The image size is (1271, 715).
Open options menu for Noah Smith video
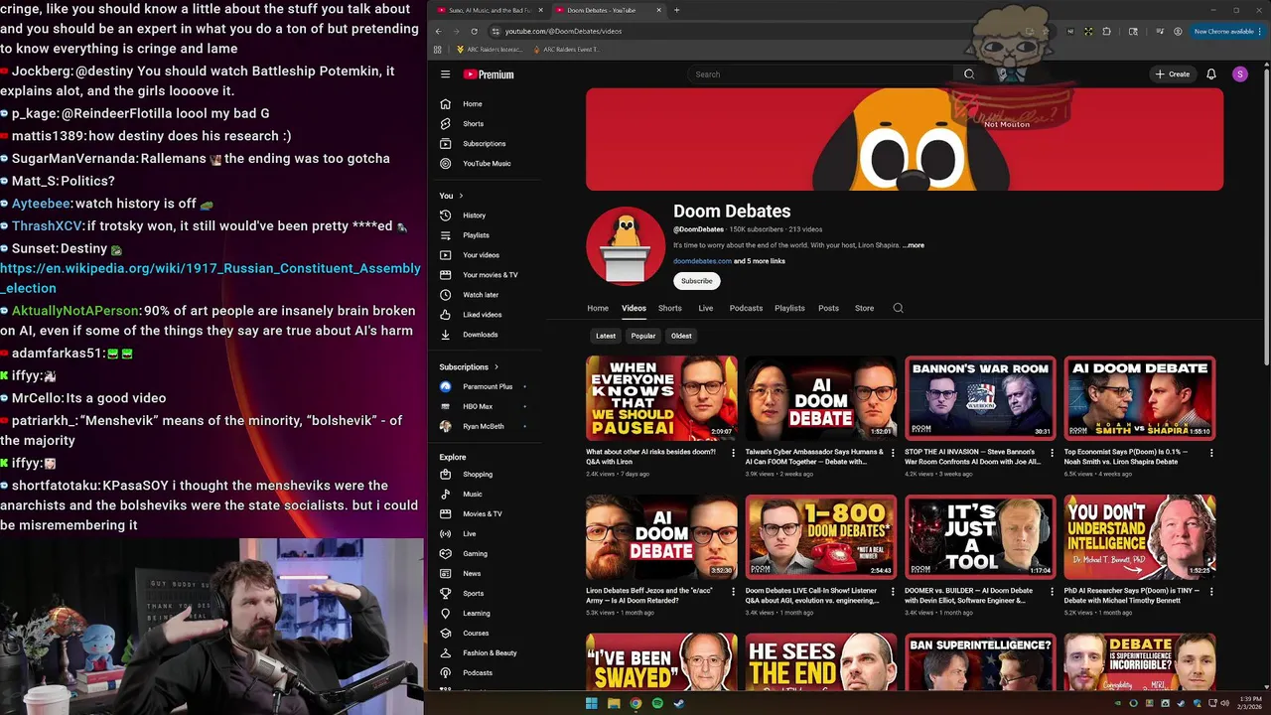click(1211, 453)
